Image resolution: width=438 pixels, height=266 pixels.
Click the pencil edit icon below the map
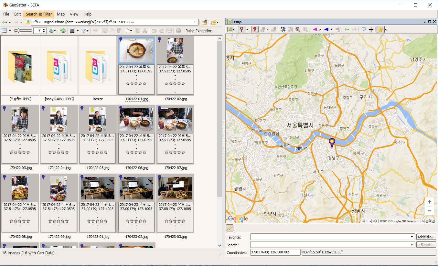[x=230, y=228]
